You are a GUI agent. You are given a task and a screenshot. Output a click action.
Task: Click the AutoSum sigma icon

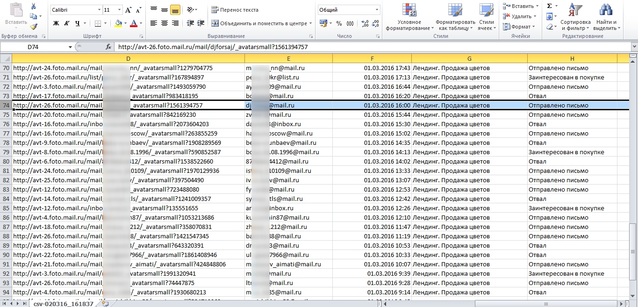coord(550,6)
